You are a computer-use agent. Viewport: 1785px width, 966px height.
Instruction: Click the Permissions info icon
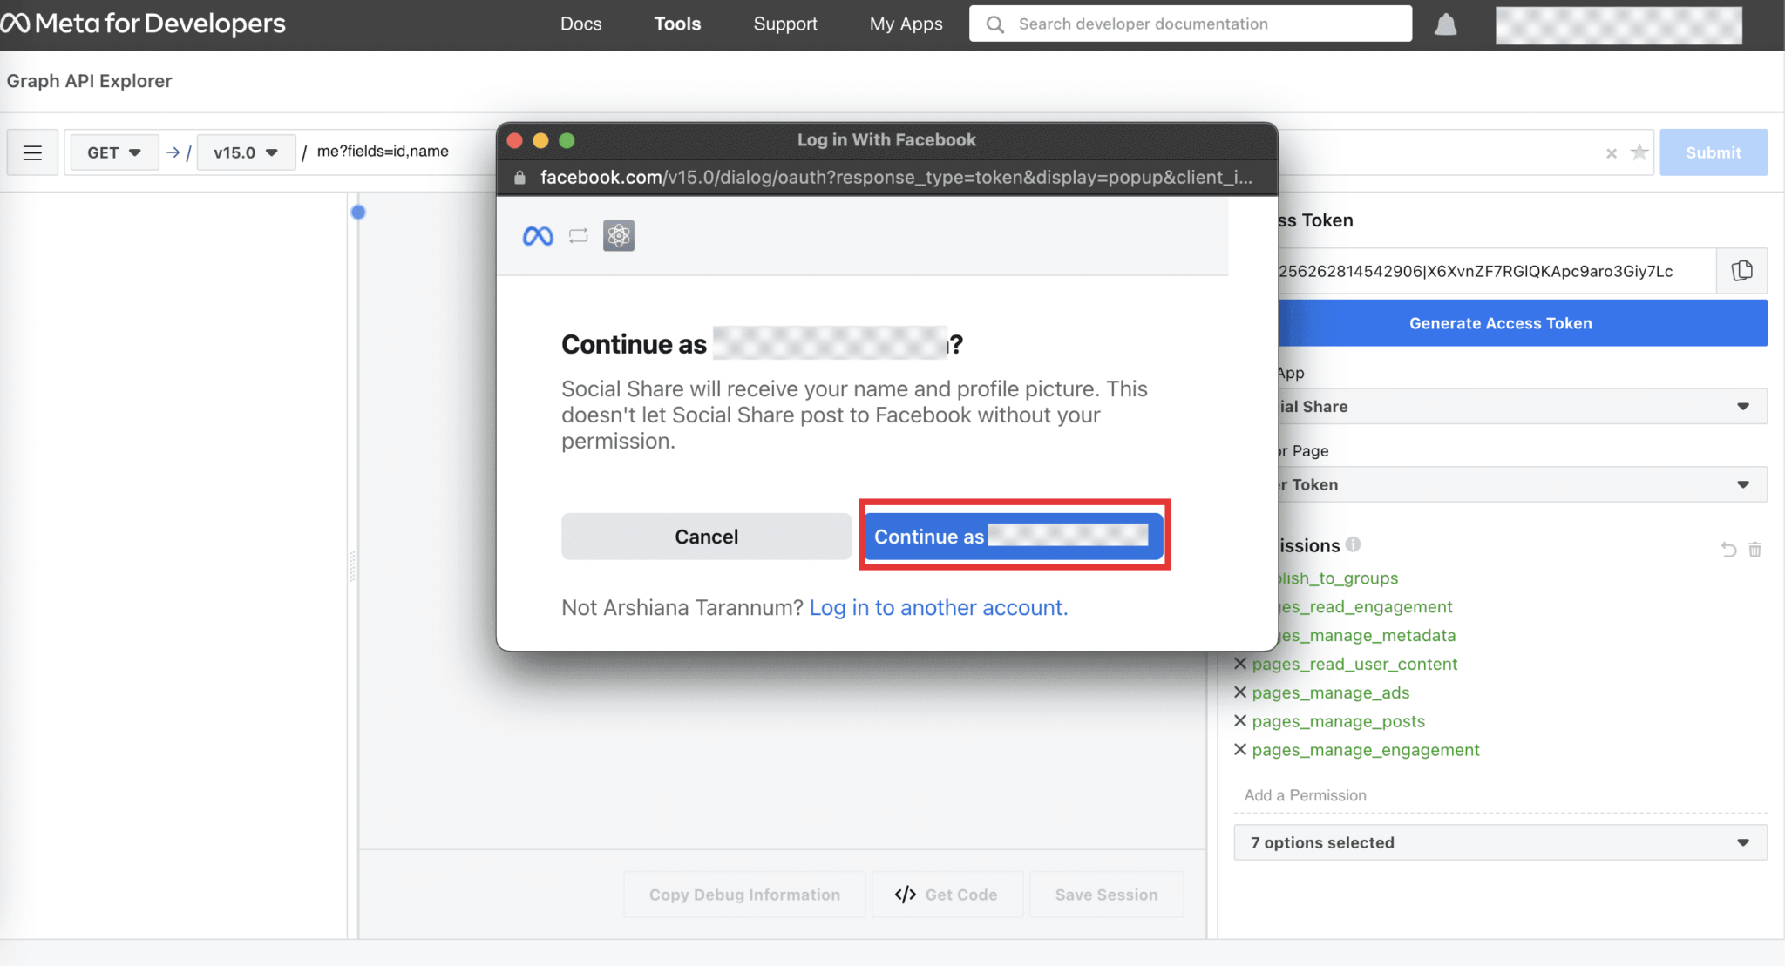point(1354,544)
